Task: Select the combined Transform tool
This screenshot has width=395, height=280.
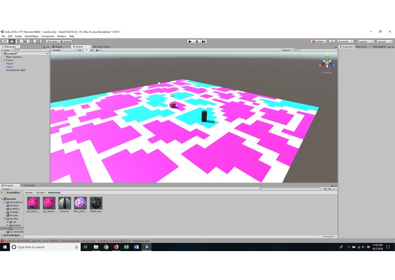Action: 38,41
